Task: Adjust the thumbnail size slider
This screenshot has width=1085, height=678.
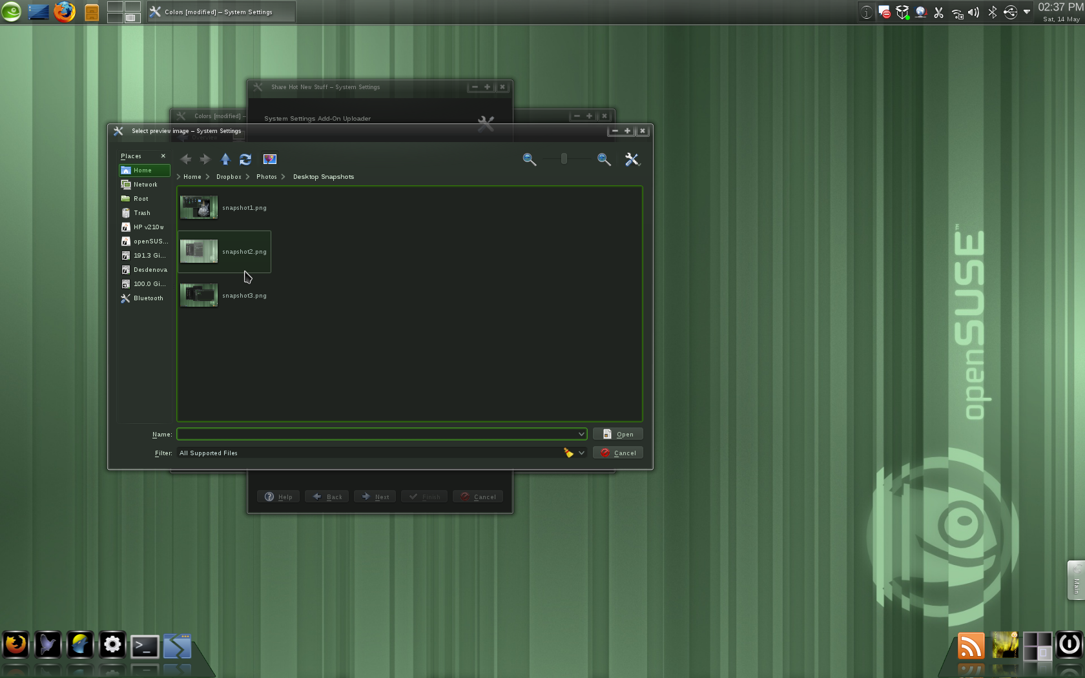Action: [x=564, y=159]
